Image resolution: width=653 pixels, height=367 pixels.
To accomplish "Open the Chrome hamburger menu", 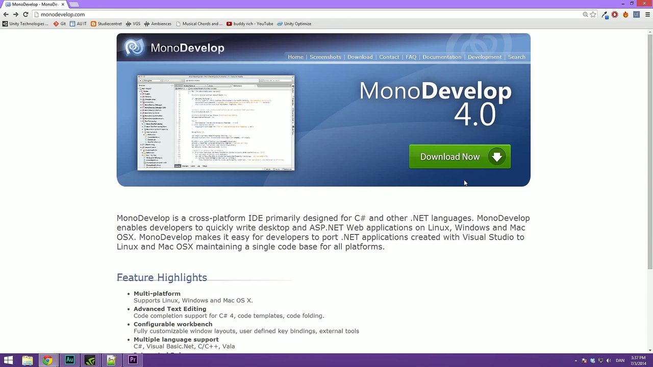I will (x=646, y=15).
